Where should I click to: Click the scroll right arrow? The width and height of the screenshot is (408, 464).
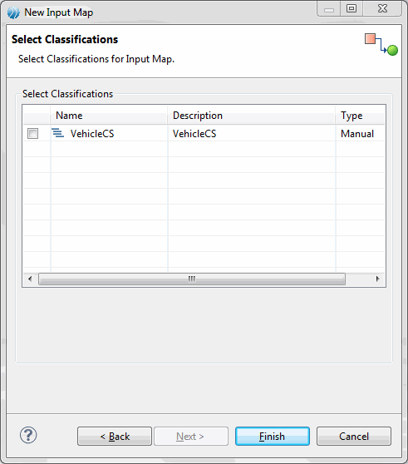(377, 279)
